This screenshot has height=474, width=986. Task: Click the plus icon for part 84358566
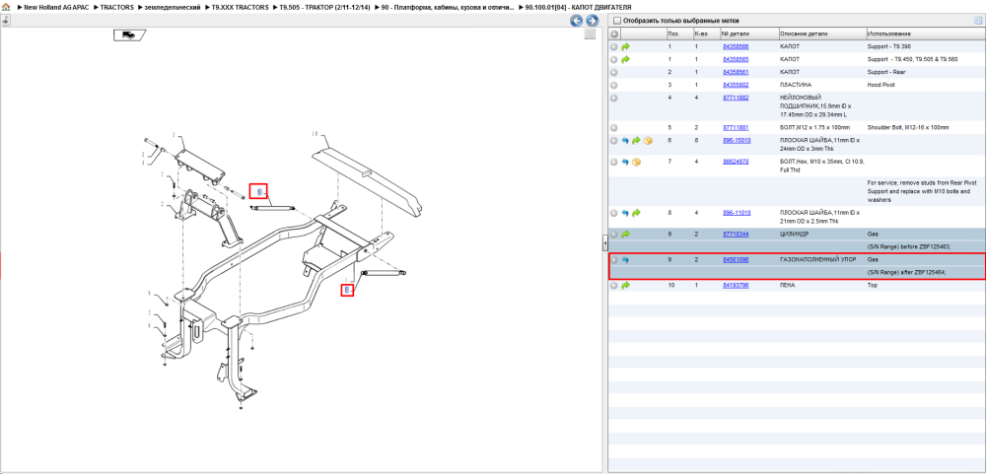614,46
